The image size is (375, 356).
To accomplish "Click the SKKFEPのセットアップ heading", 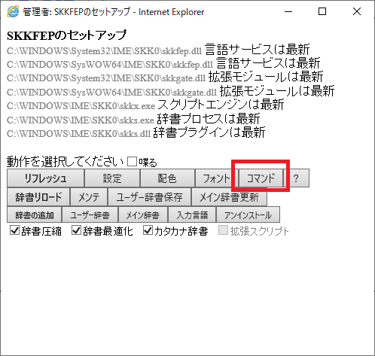I will point(66,35).
